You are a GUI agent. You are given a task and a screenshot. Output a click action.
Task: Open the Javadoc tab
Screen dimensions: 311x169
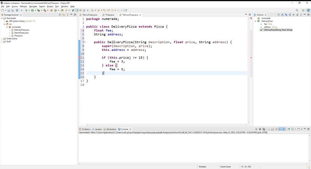97,129
